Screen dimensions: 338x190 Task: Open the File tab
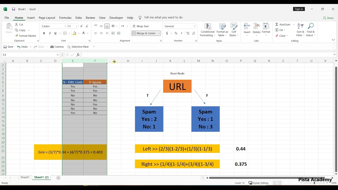click(7, 18)
